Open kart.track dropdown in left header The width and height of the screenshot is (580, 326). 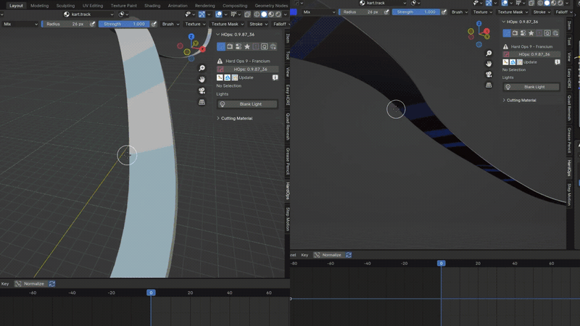[x=88, y=14]
